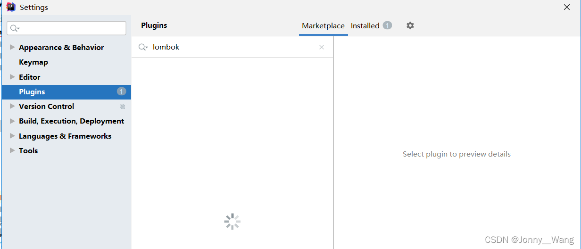The image size is (581, 249).
Task: Expand the Languages & Frameworks section
Action: tap(12, 136)
